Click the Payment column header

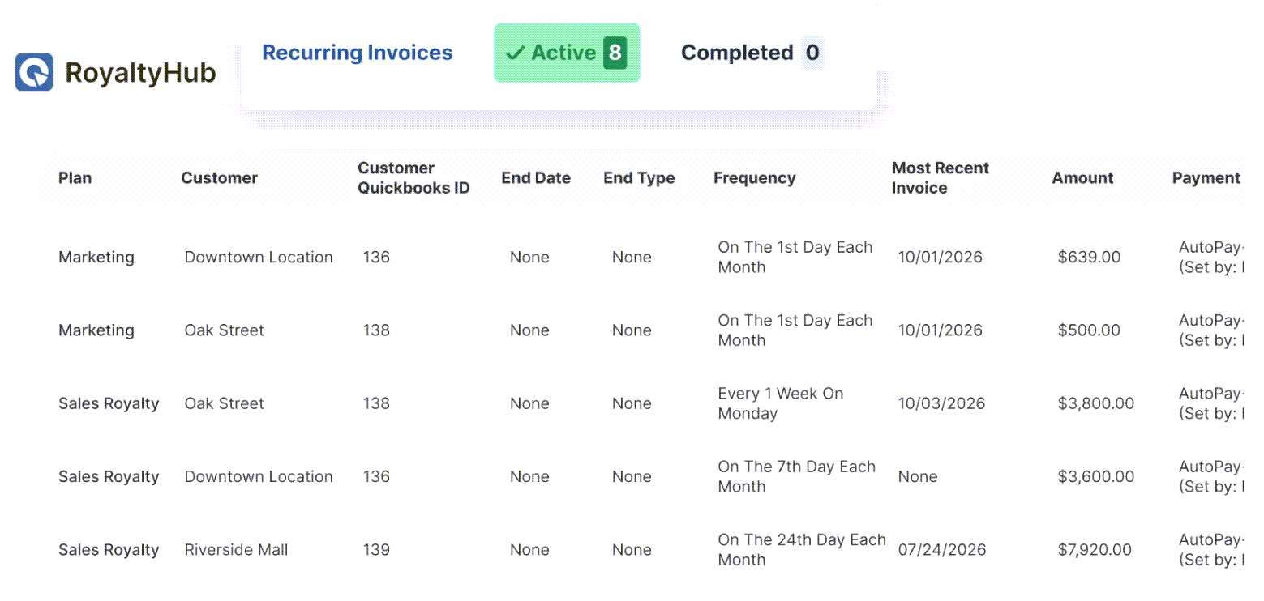pyautogui.click(x=1206, y=178)
